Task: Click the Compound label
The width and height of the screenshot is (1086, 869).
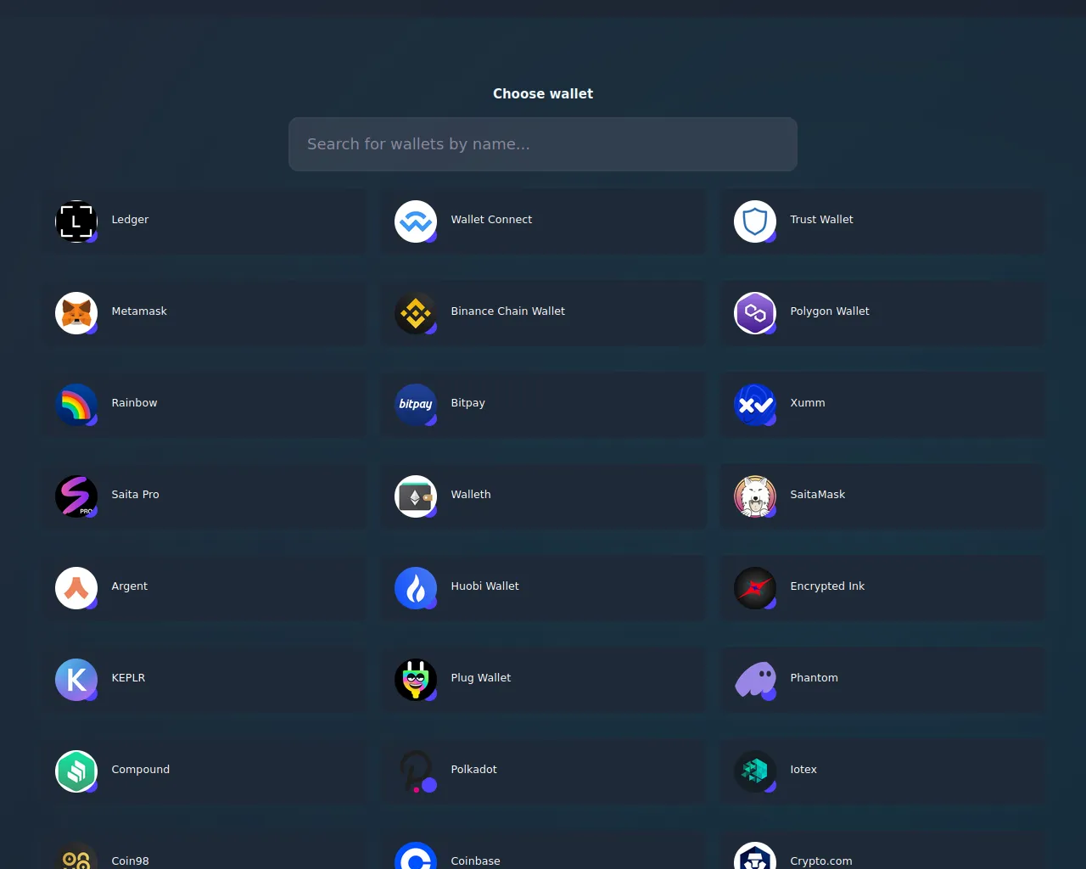Action: pos(140,769)
